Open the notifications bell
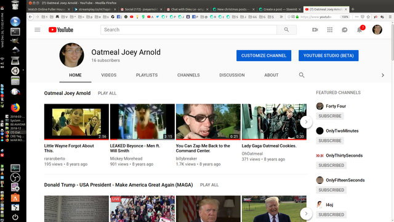This screenshot has width=394, height=222. tap(360, 30)
